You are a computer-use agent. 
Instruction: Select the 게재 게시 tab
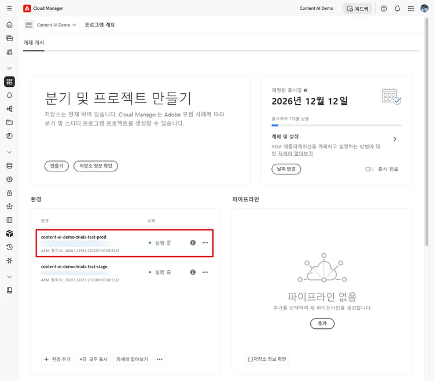coord(34,43)
